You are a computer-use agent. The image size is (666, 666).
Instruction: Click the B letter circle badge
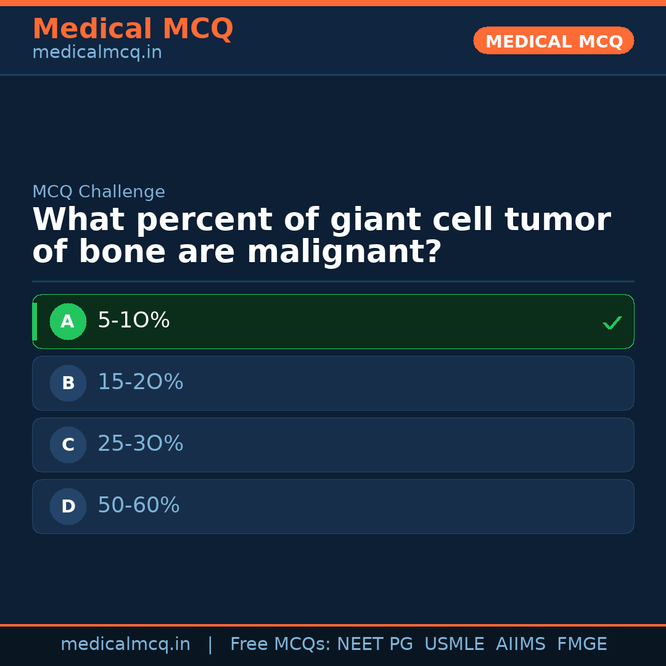click(x=68, y=383)
